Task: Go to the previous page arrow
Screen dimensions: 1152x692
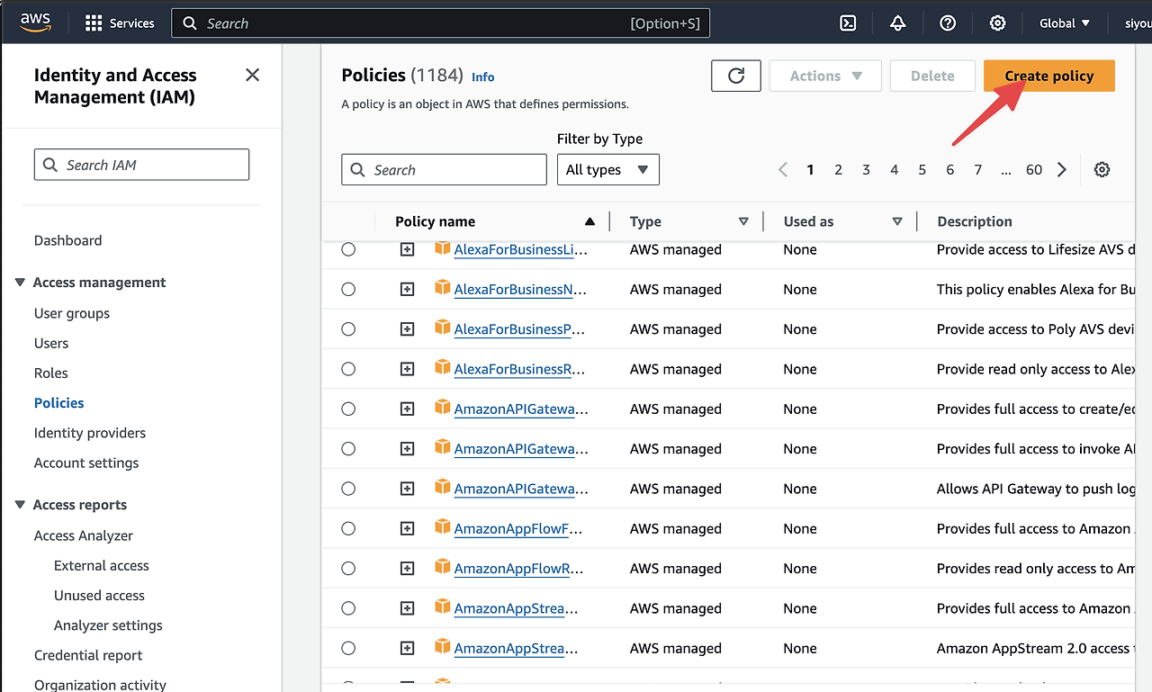Action: point(783,169)
